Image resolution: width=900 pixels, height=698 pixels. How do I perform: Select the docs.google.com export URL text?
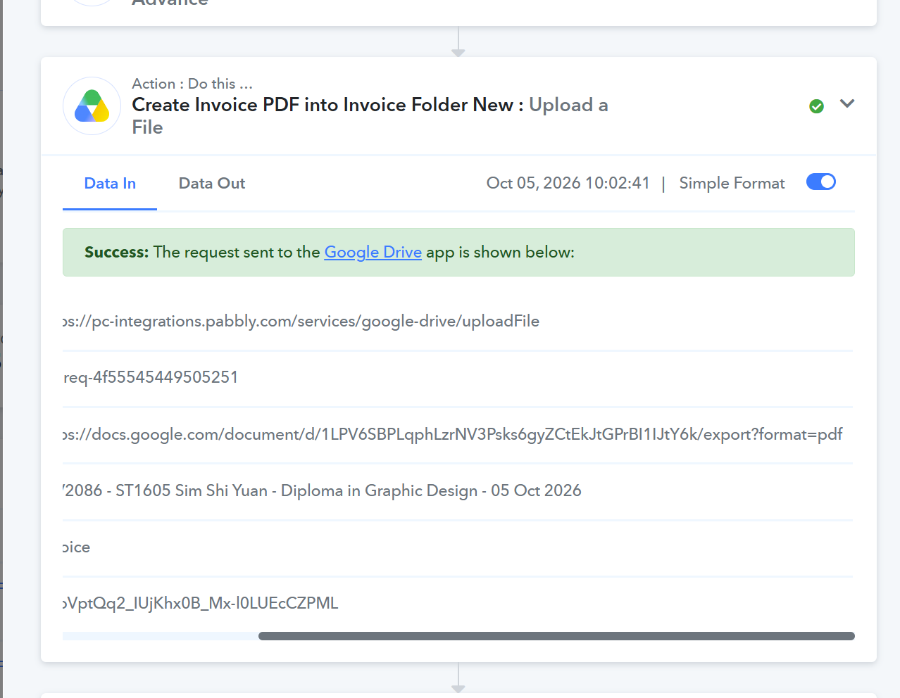pyautogui.click(x=453, y=434)
